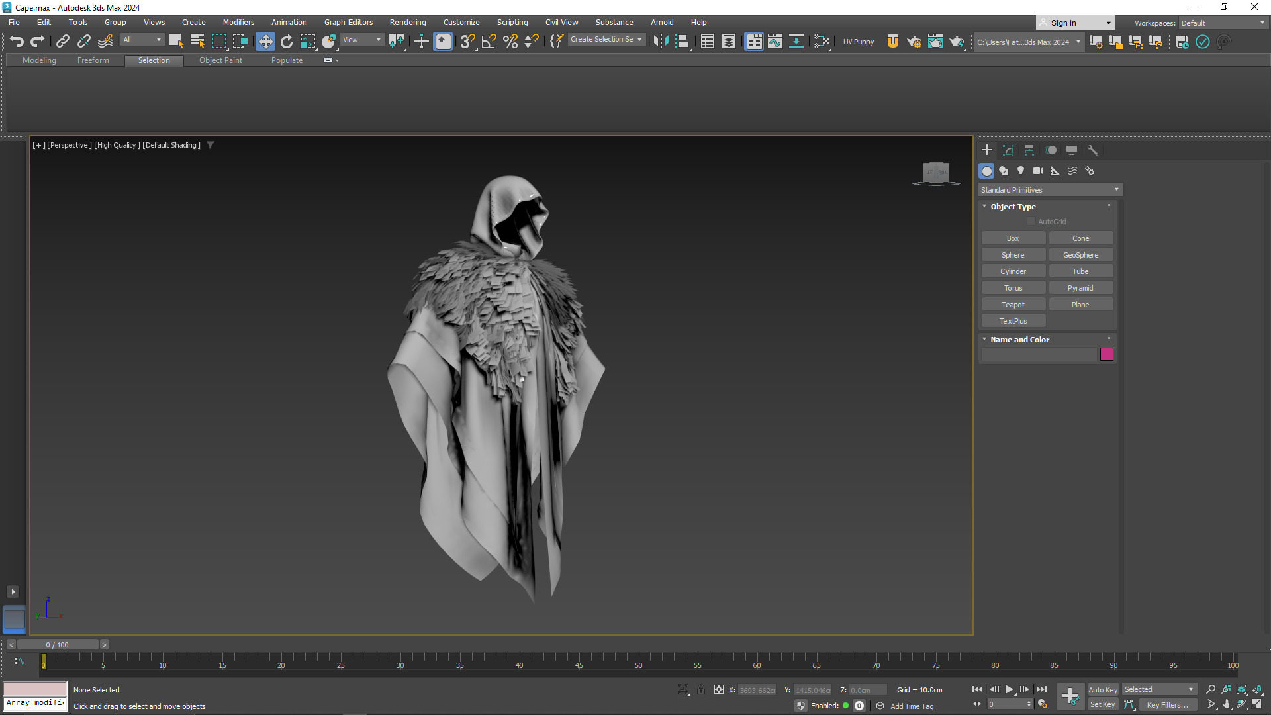Toggle 3D Snaps icon

point(467,42)
